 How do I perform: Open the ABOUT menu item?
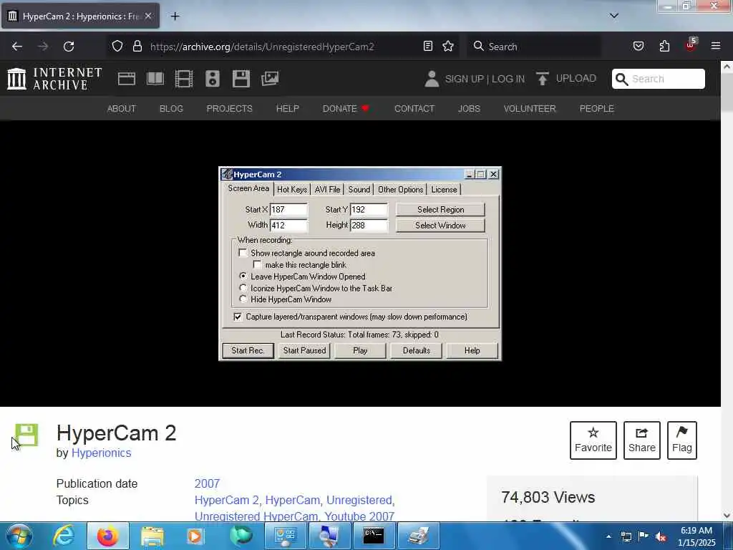[x=122, y=109]
